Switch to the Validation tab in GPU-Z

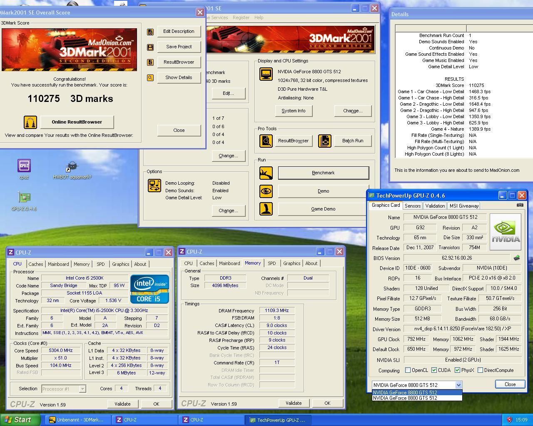click(x=435, y=206)
